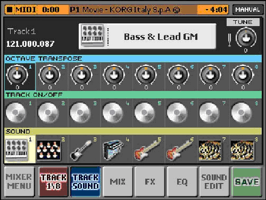Open the Mixer Menu

(19, 181)
